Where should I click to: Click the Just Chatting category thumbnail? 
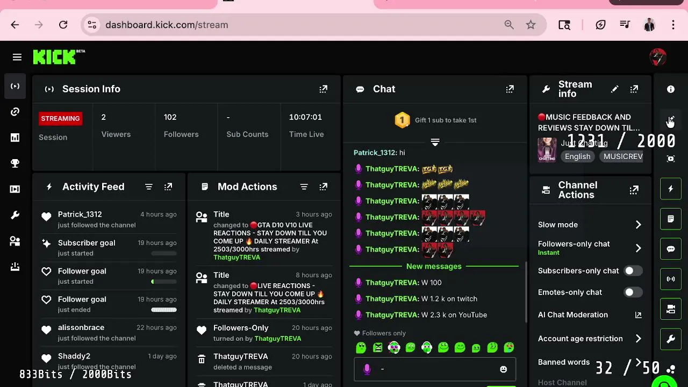[x=547, y=149]
